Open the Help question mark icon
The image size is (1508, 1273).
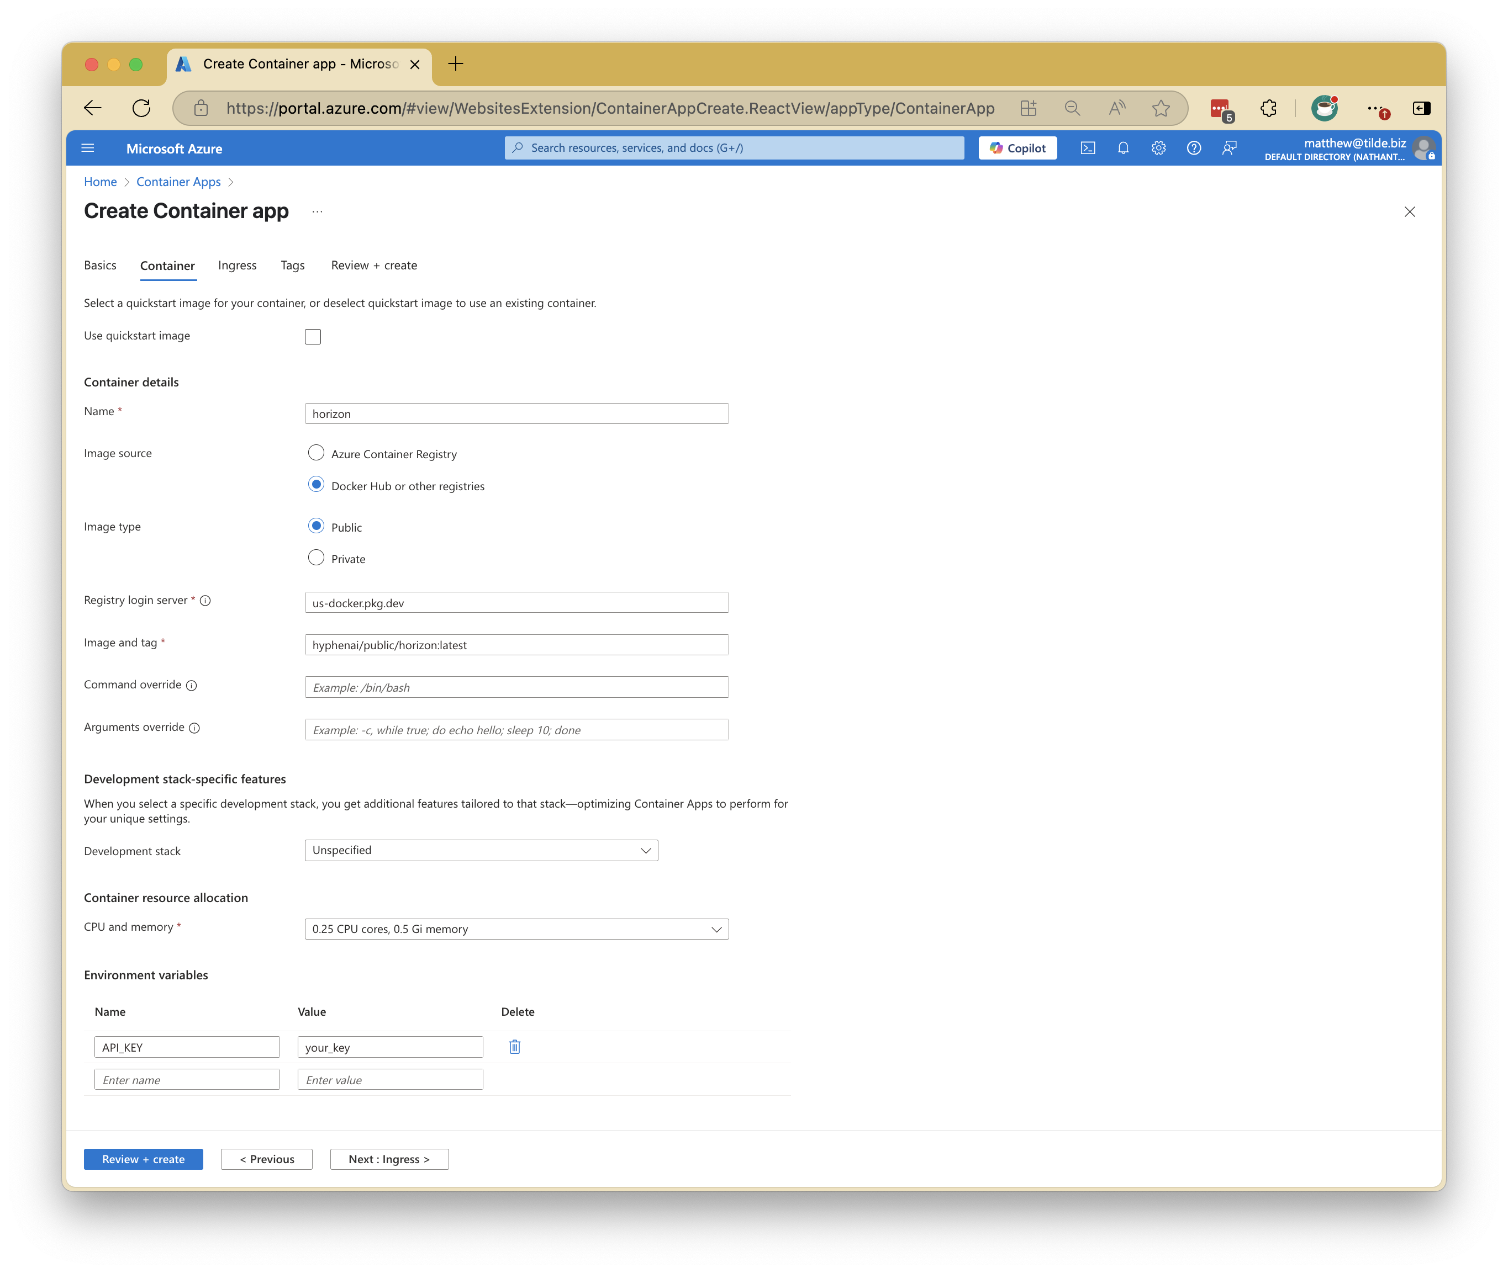tap(1194, 148)
